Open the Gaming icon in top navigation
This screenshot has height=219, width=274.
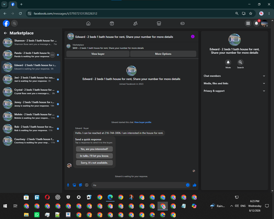[x=182, y=24]
